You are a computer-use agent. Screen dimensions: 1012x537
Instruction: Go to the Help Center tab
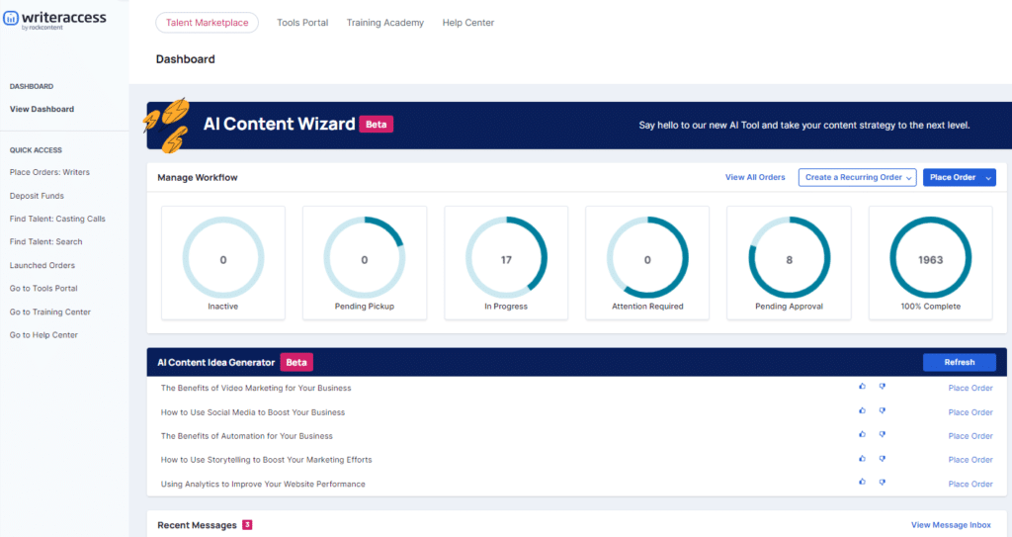coord(467,23)
